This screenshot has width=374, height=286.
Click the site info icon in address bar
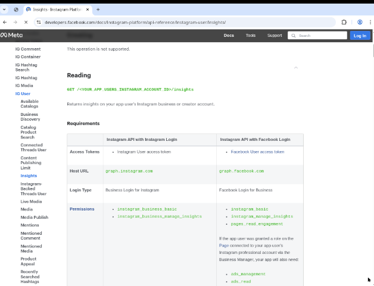[39, 22]
